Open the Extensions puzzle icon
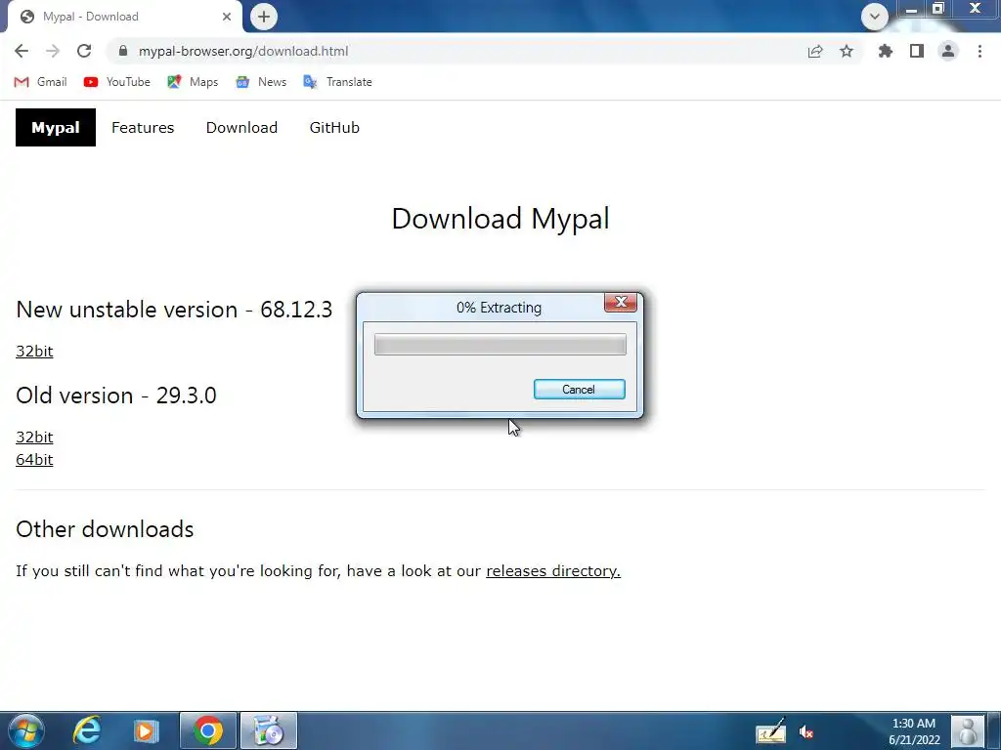This screenshot has width=1001, height=750. click(886, 51)
